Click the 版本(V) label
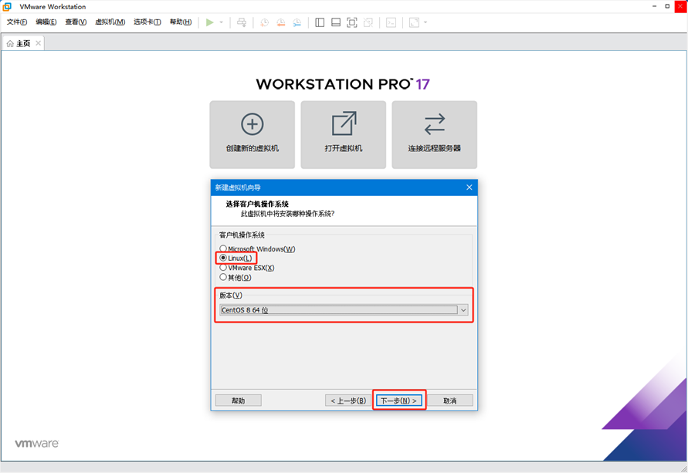Viewport: 688px width, 473px height. coord(231,295)
